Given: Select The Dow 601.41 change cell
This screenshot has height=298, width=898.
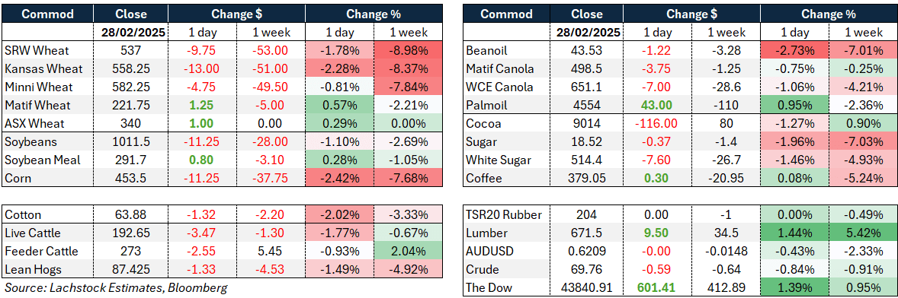Looking at the screenshot, I should [x=656, y=288].
